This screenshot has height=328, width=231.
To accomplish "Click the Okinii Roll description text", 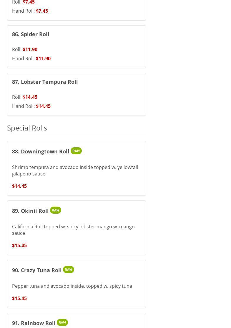I will [73, 230].
